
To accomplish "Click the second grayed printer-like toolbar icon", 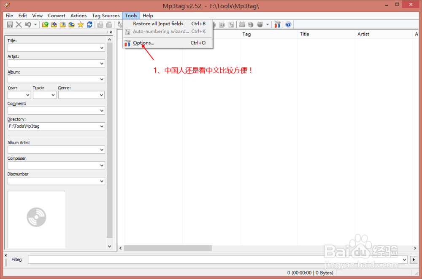I will (x=109, y=25).
